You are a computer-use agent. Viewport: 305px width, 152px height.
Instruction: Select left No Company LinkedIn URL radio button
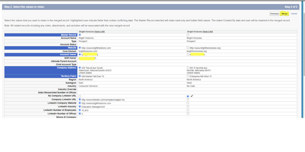point(80,96)
